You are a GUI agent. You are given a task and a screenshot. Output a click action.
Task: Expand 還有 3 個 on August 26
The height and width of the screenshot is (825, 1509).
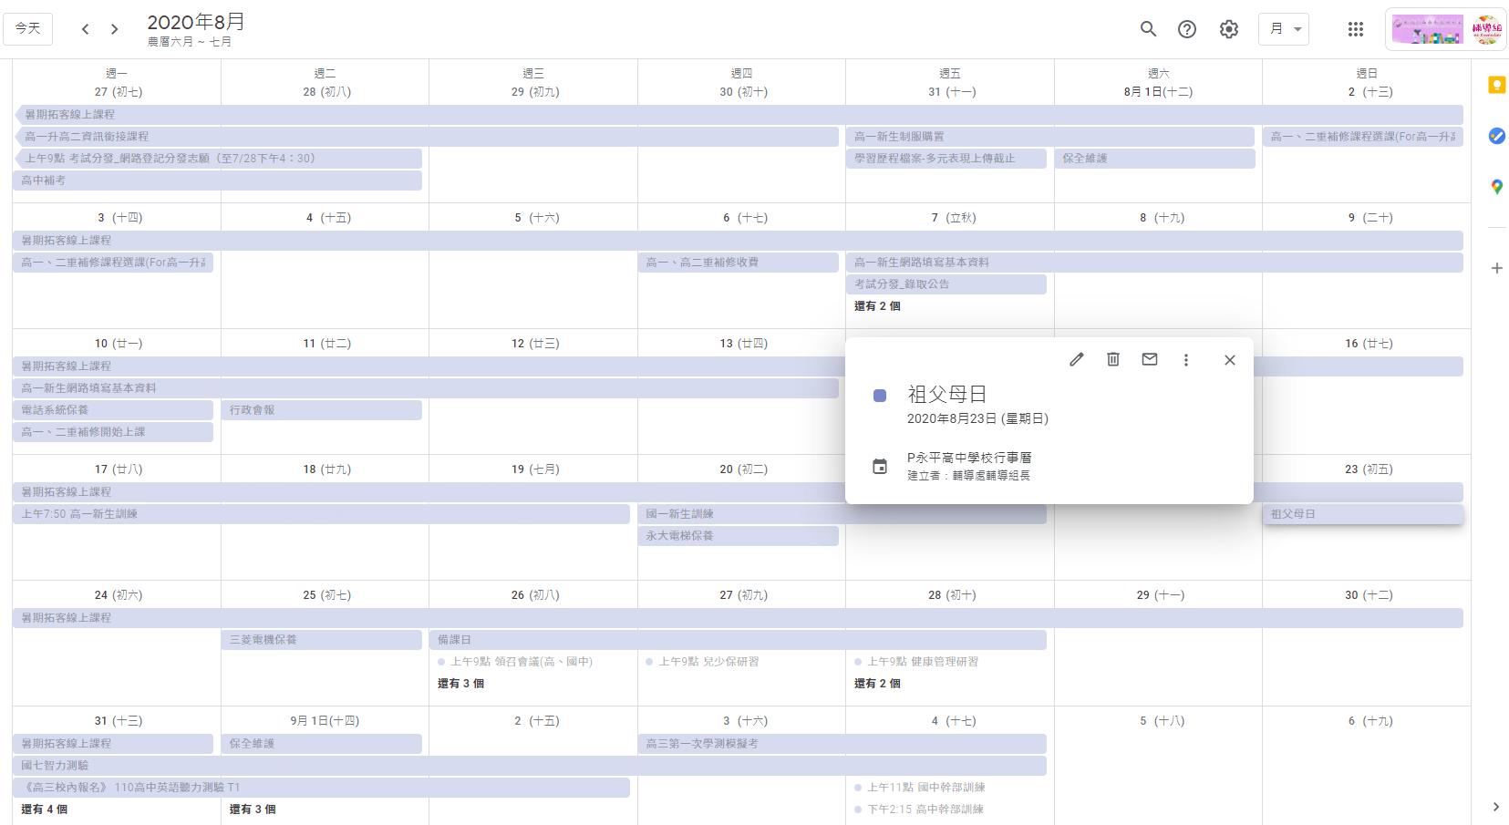(x=460, y=684)
